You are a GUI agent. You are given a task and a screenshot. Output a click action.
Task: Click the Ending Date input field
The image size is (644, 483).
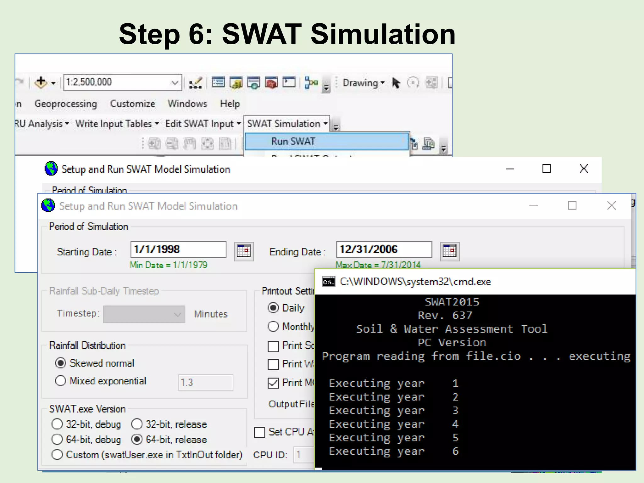tap(384, 250)
